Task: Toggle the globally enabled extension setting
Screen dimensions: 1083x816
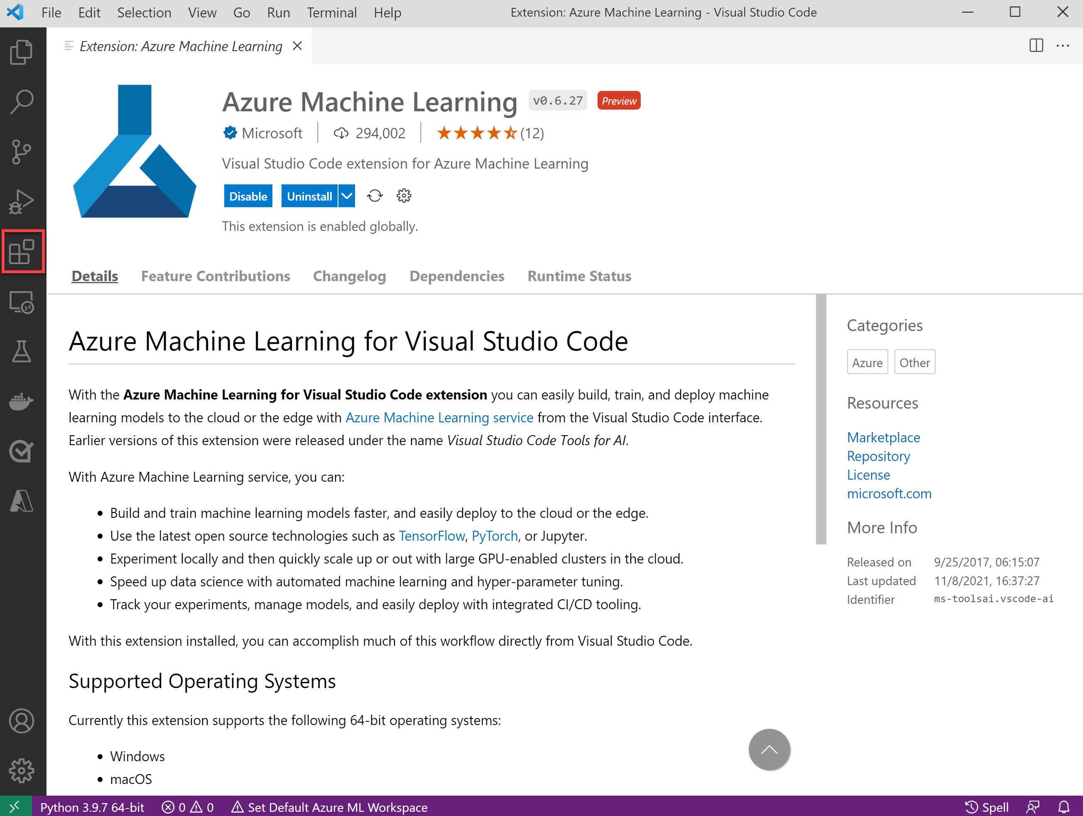Action: tap(247, 196)
